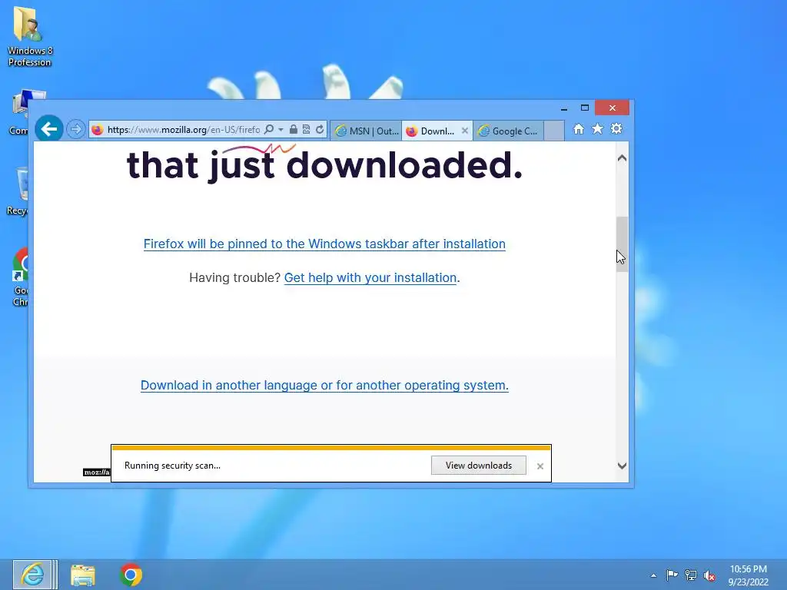Open the Tools gear icon
The width and height of the screenshot is (787, 590).
616,129
